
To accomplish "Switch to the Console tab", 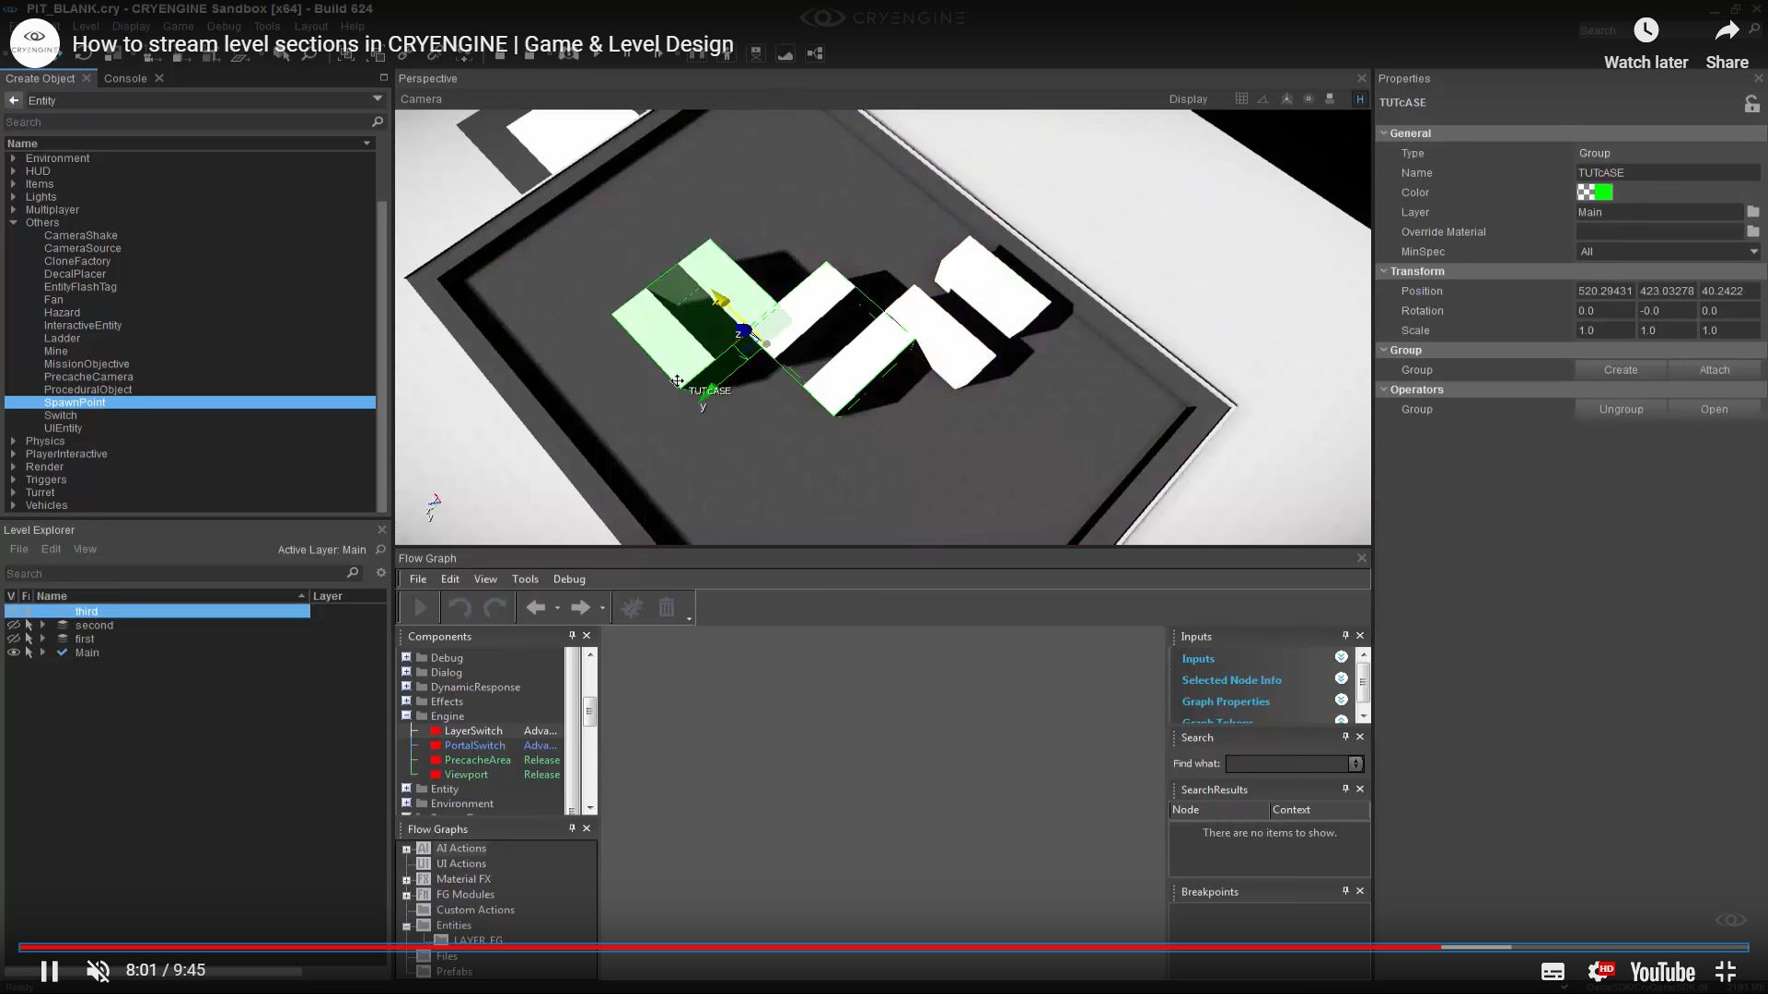I will tap(125, 78).
